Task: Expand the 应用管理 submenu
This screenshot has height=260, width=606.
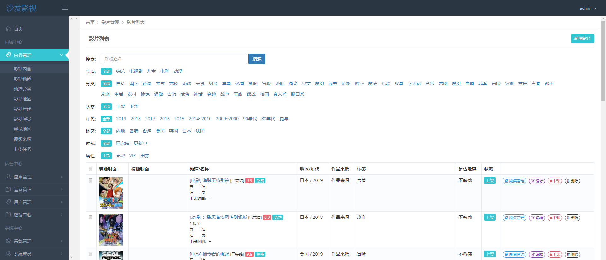Action: coord(61,177)
